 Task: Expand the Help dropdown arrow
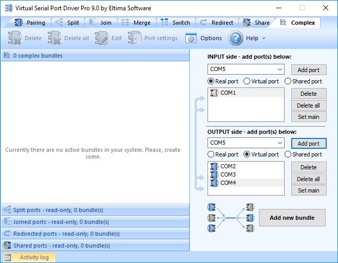pos(264,39)
